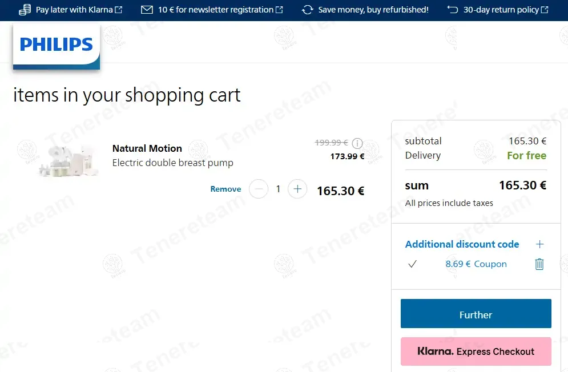
Task: Click the For free delivery value
Action: [527, 155]
